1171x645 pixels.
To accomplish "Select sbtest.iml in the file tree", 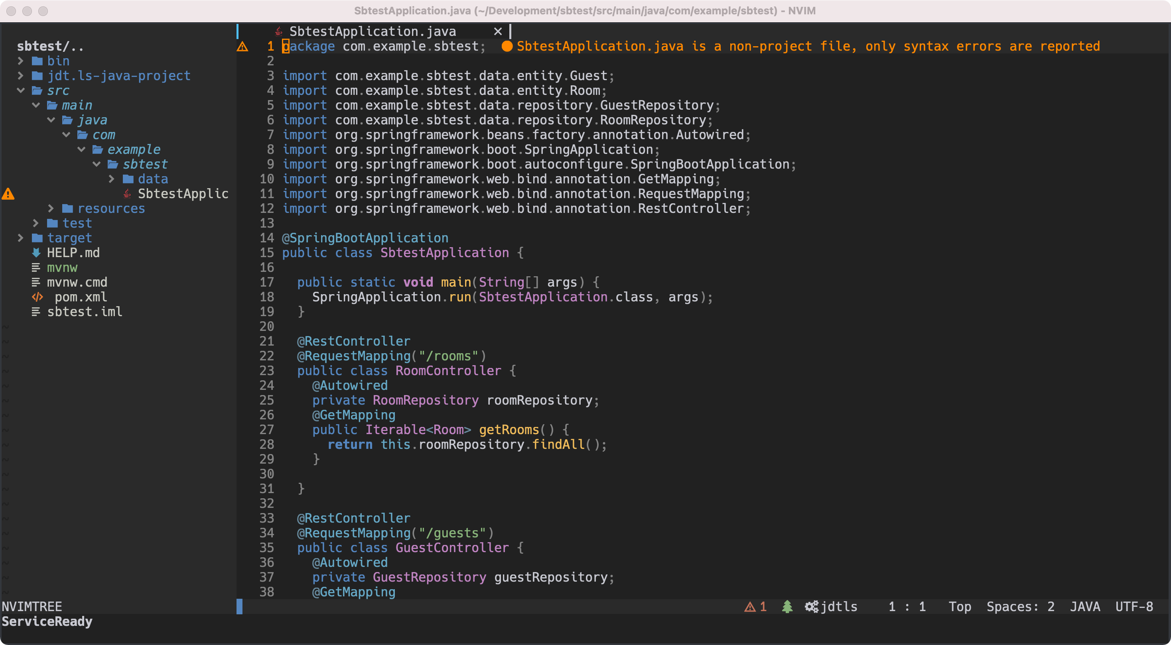I will (85, 312).
